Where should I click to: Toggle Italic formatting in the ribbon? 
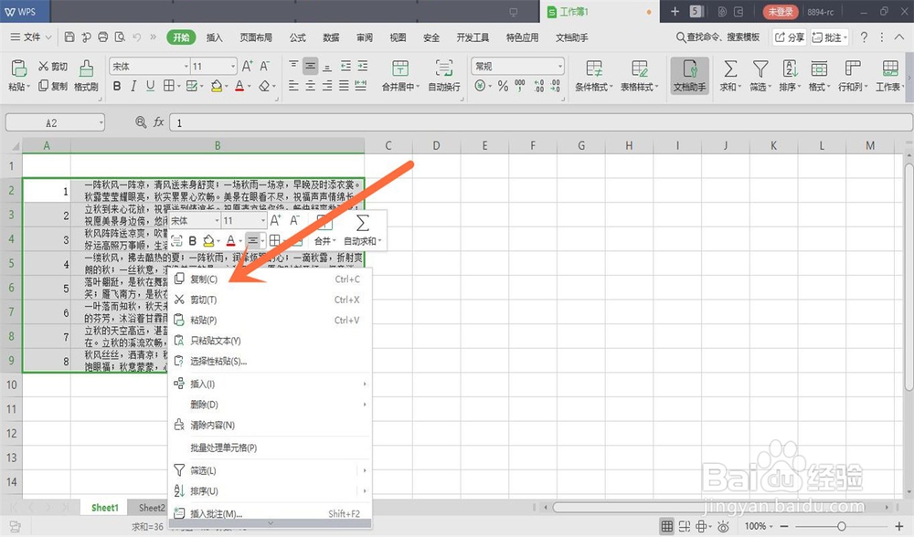[133, 86]
